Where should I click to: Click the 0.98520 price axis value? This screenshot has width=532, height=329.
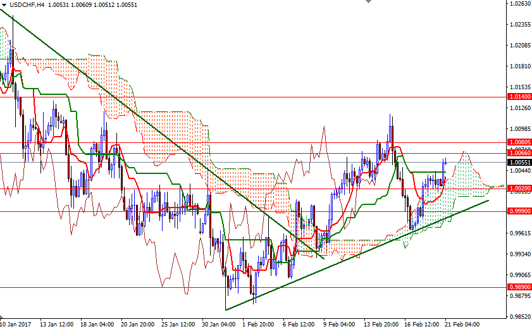click(520, 317)
